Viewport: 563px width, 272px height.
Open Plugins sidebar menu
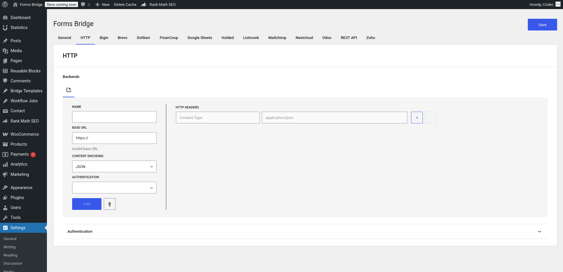[x=23, y=198]
